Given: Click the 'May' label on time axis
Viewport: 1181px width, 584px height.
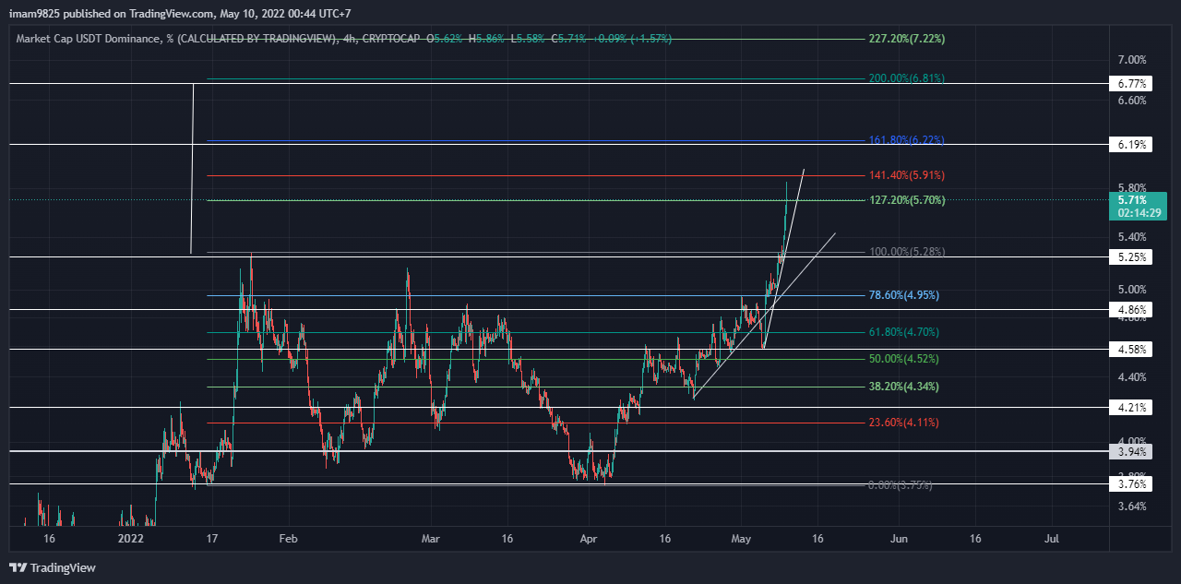Looking at the screenshot, I should pyautogui.click(x=743, y=538).
